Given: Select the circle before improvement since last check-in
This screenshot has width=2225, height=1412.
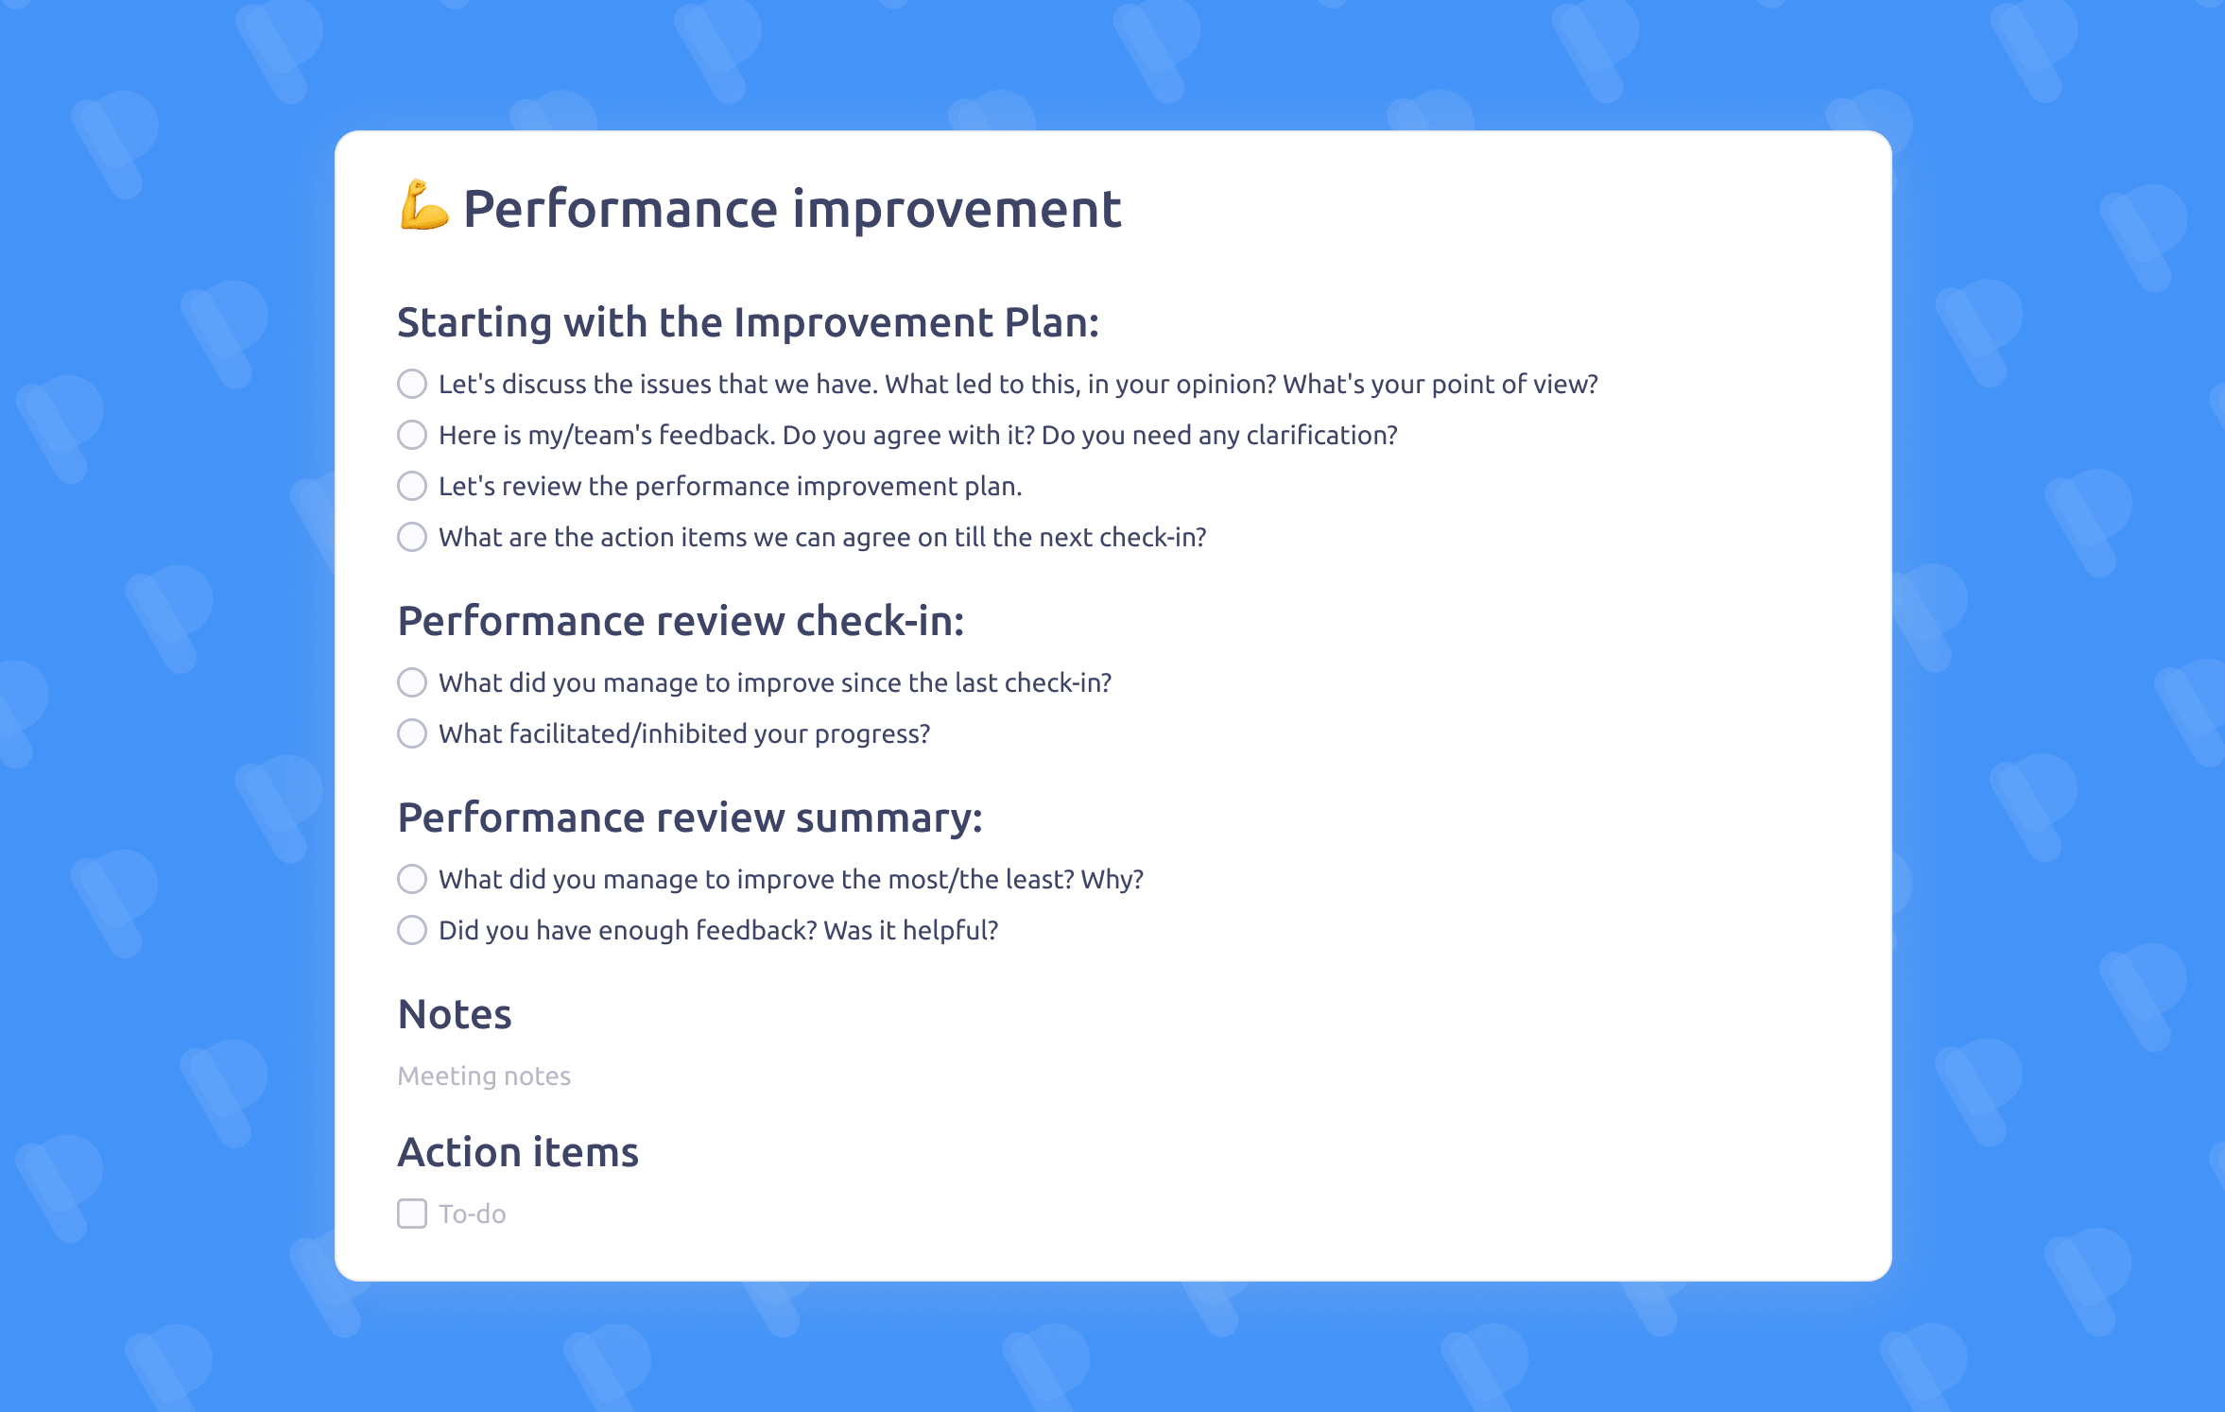Looking at the screenshot, I should pos(412,682).
